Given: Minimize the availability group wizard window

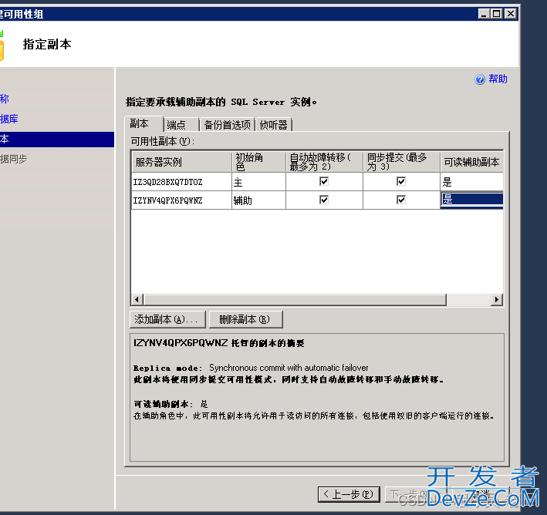Looking at the screenshot, I should tap(484, 14).
